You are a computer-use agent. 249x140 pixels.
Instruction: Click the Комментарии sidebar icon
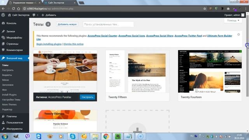point(3,50)
